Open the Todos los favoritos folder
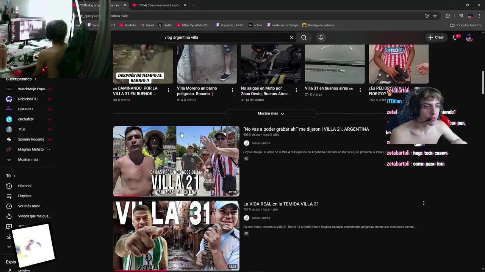Image resolution: width=485 pixels, height=272 pixels. pos(466,25)
